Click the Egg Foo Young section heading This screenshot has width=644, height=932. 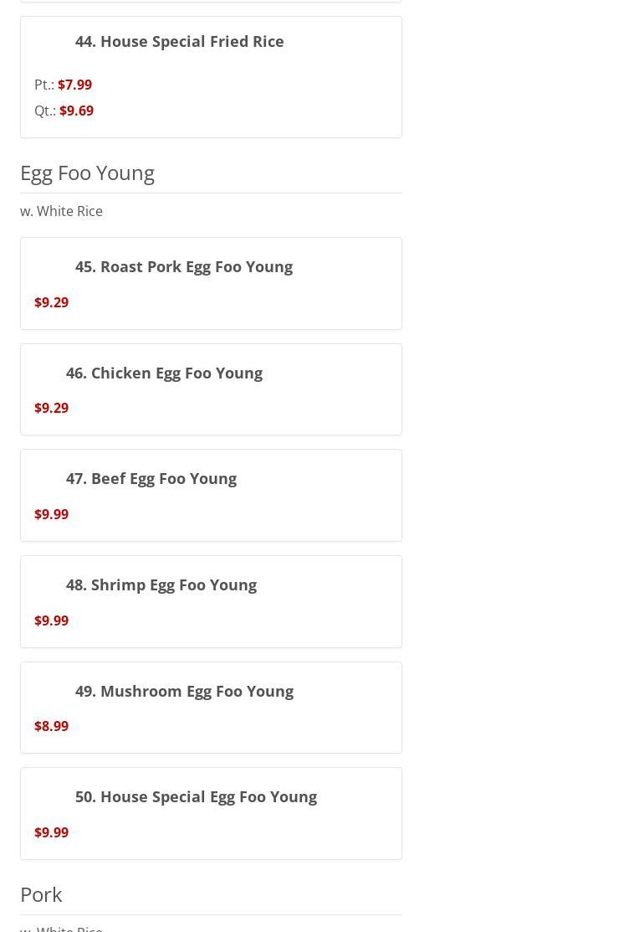[x=87, y=172]
